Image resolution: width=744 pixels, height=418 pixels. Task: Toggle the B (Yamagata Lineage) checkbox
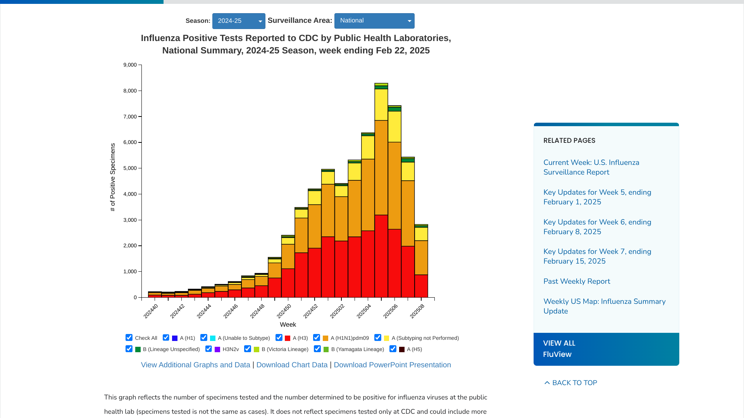[x=317, y=349]
